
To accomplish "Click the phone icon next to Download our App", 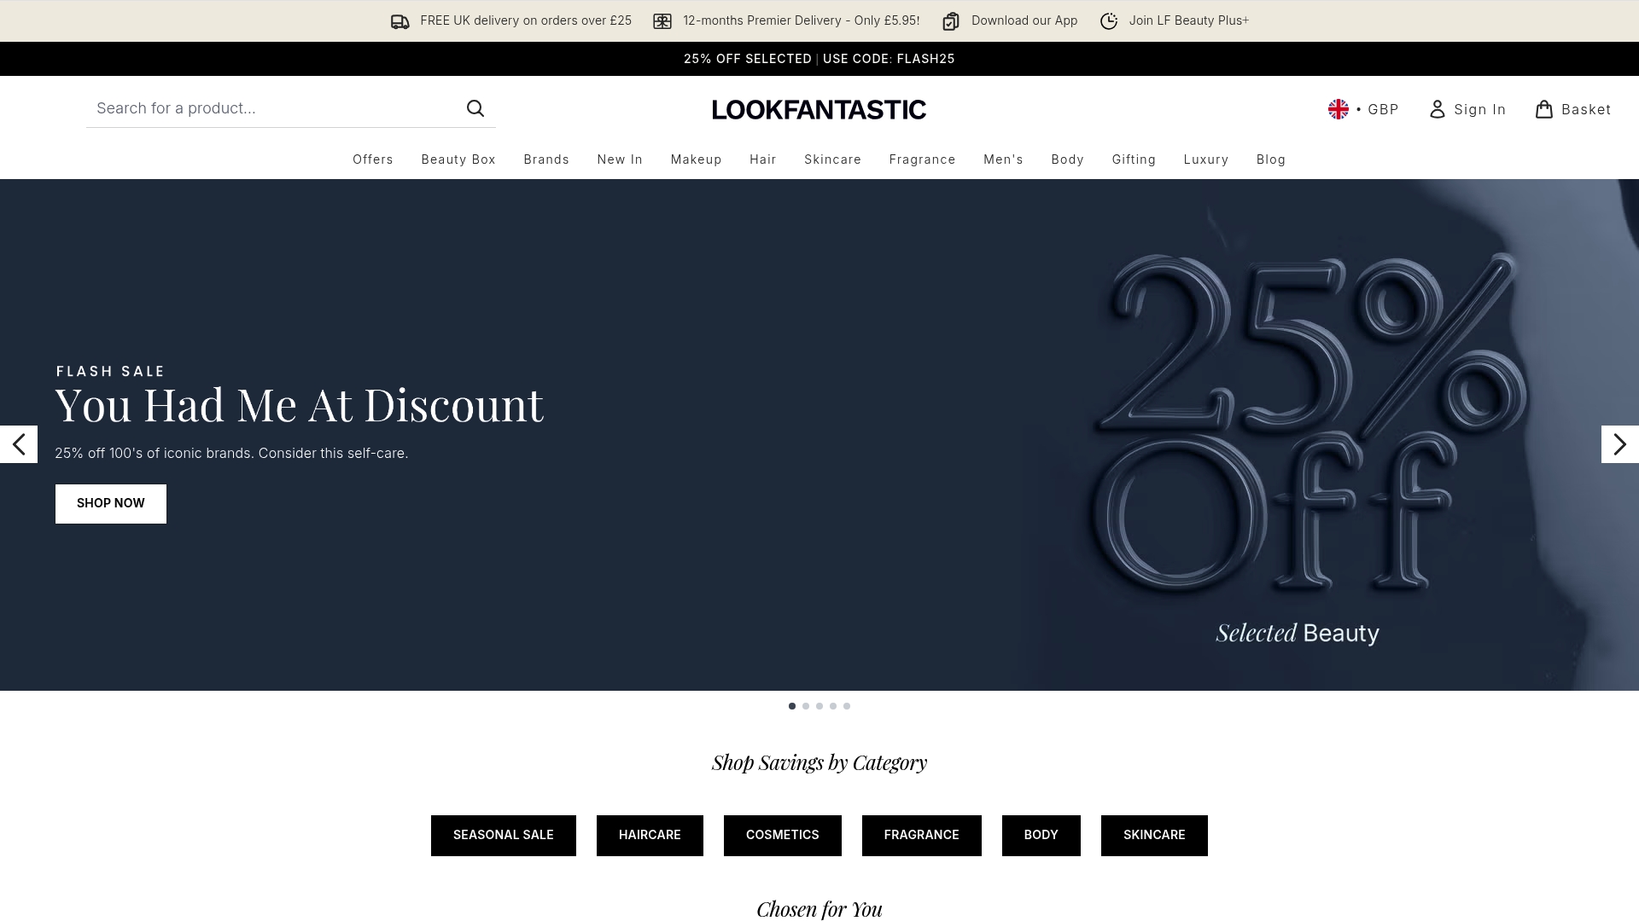I will pyautogui.click(x=950, y=20).
